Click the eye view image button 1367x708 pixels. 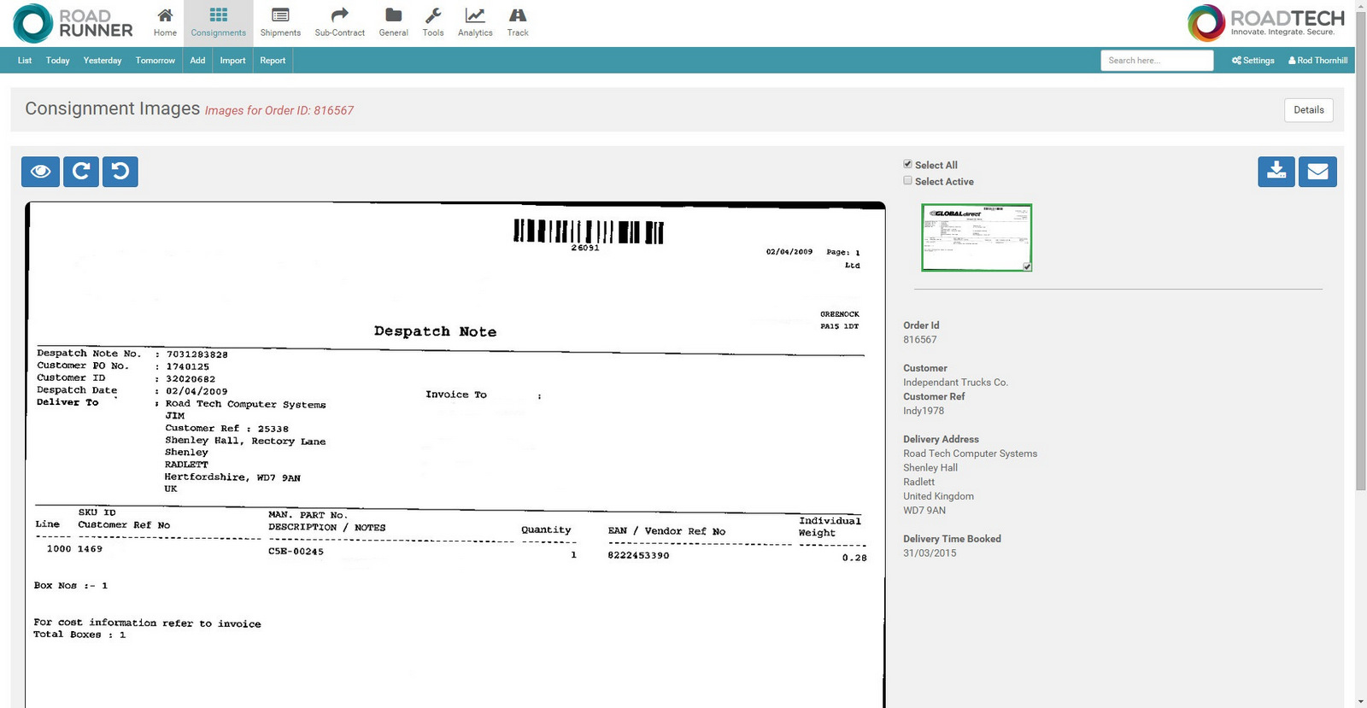[40, 172]
